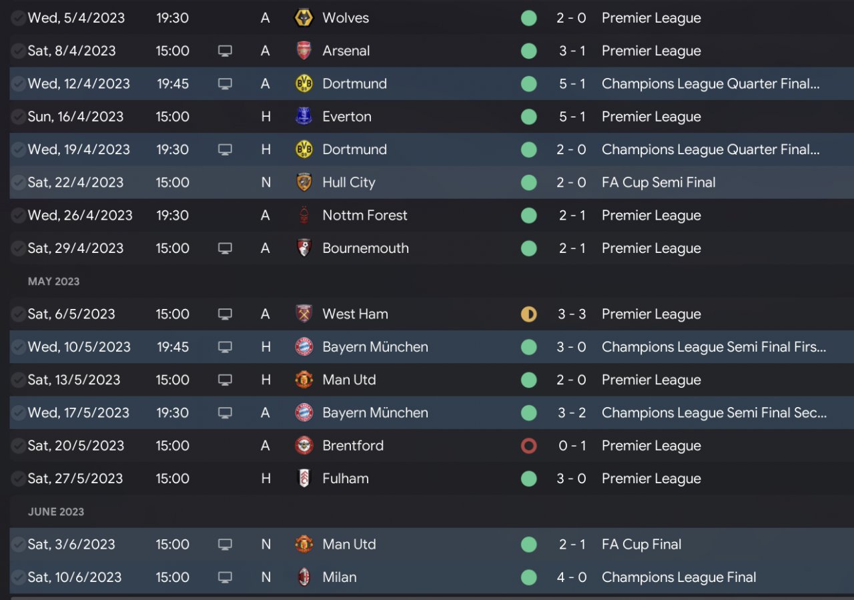
Task: Select the FA Cup Final competition text
Action: [x=641, y=545]
